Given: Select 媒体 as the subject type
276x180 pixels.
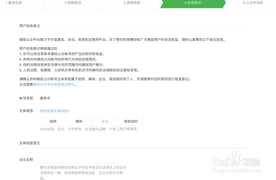Looking at the screenshot, I should [x=79, y=121].
